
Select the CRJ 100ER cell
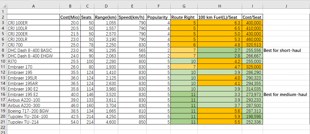pyautogui.click(x=33, y=23)
